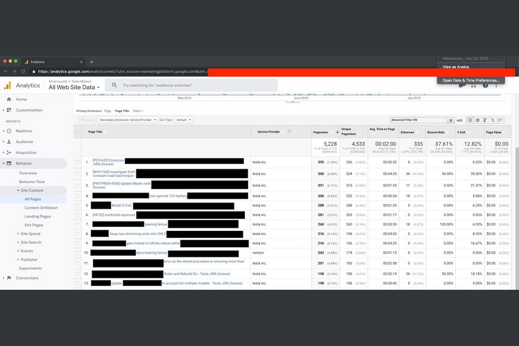
Task: Open Behavior Overview report
Action: pos(28,173)
